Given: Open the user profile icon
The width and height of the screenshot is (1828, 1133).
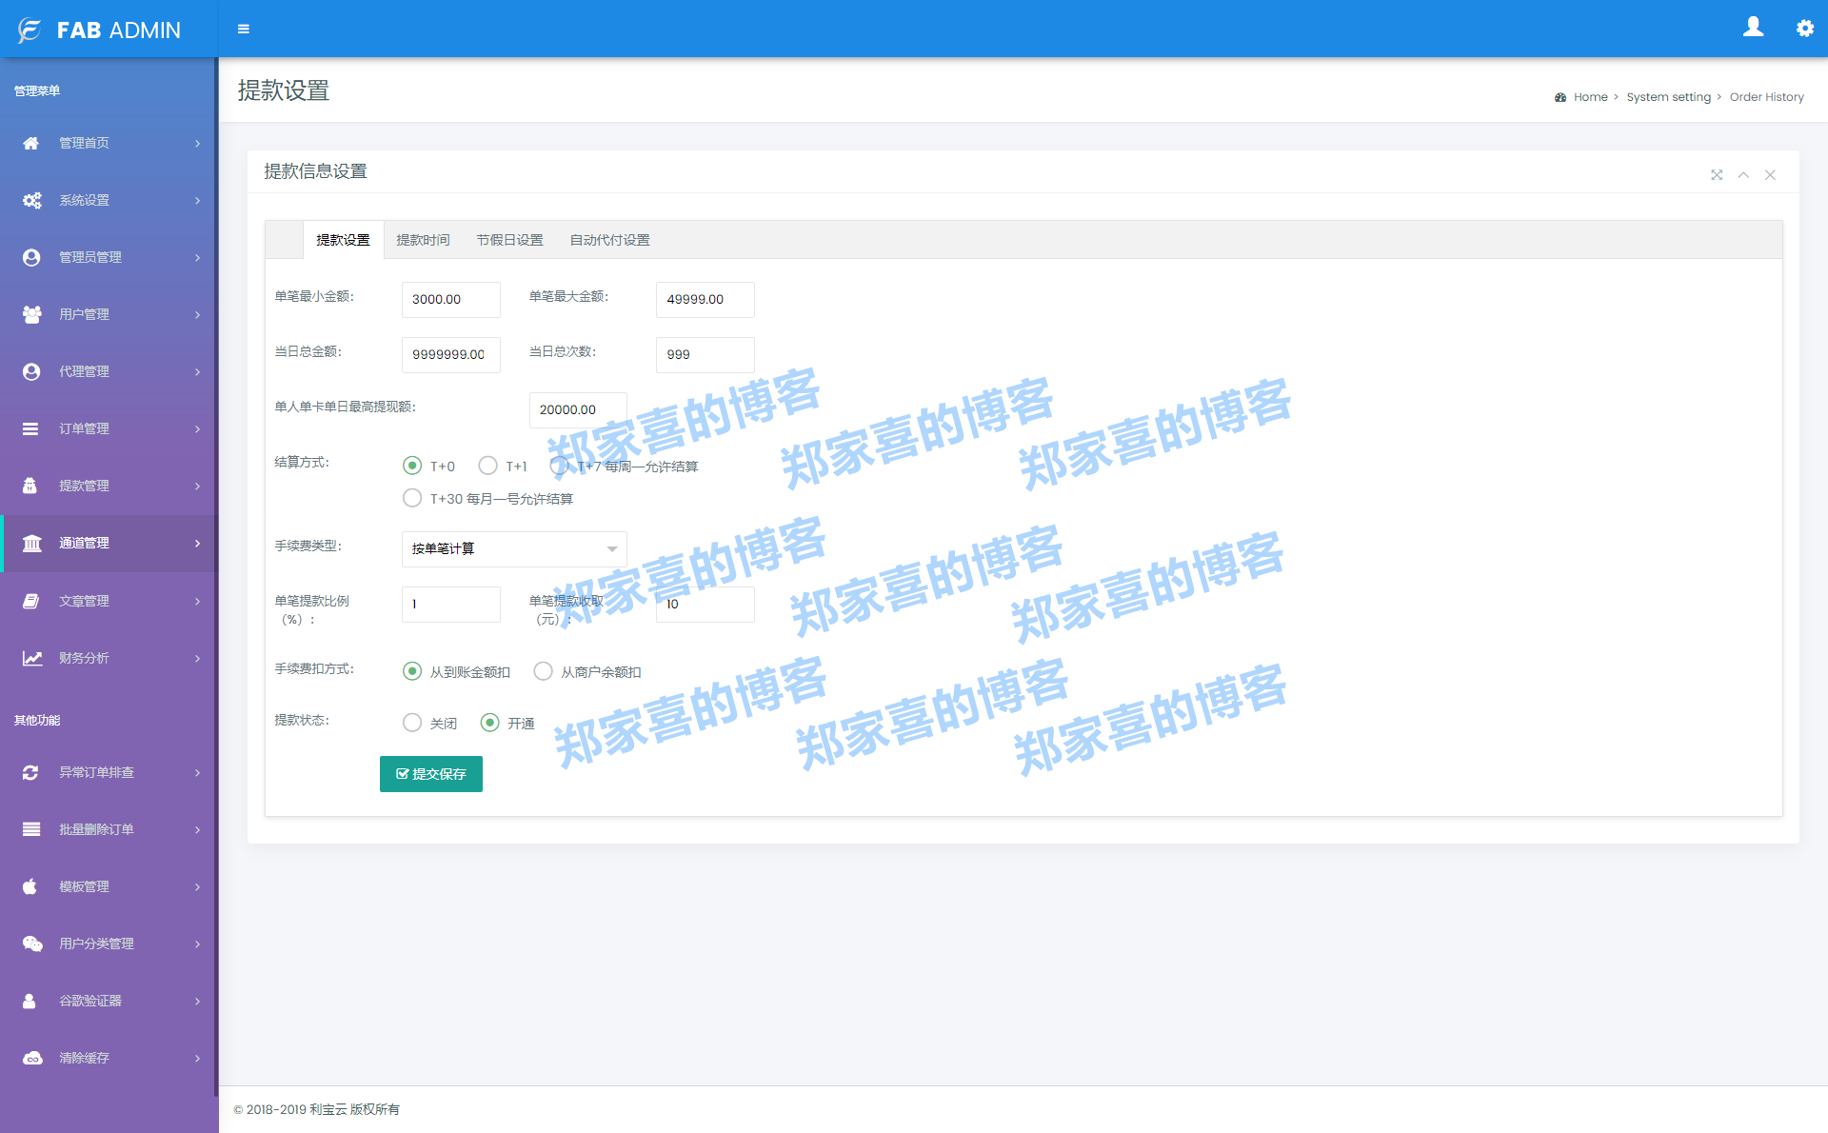Looking at the screenshot, I should click(1753, 27).
